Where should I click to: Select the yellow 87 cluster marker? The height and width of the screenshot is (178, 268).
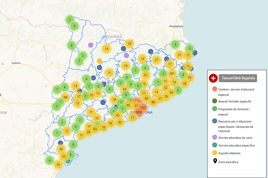point(172,74)
